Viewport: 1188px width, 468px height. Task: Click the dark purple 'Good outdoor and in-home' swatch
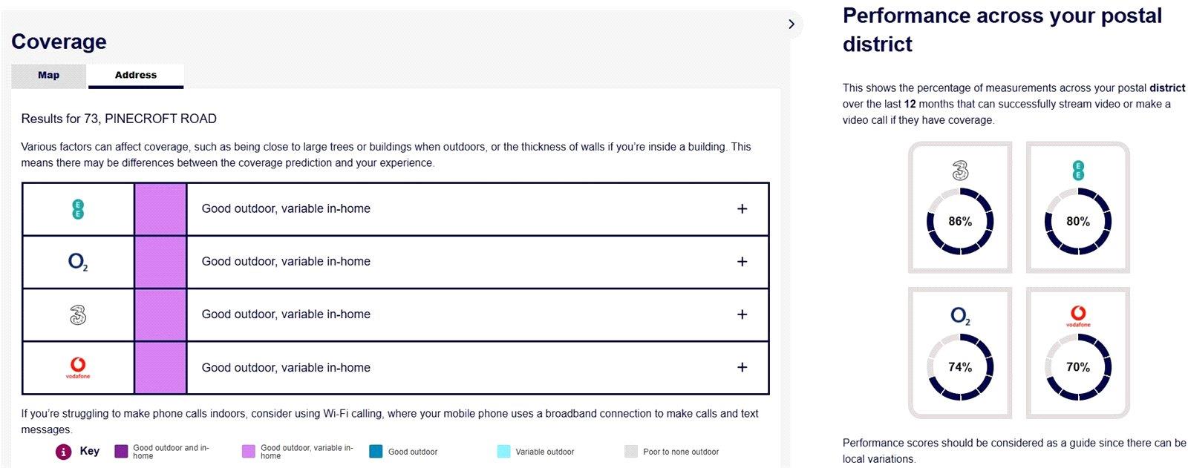click(122, 452)
